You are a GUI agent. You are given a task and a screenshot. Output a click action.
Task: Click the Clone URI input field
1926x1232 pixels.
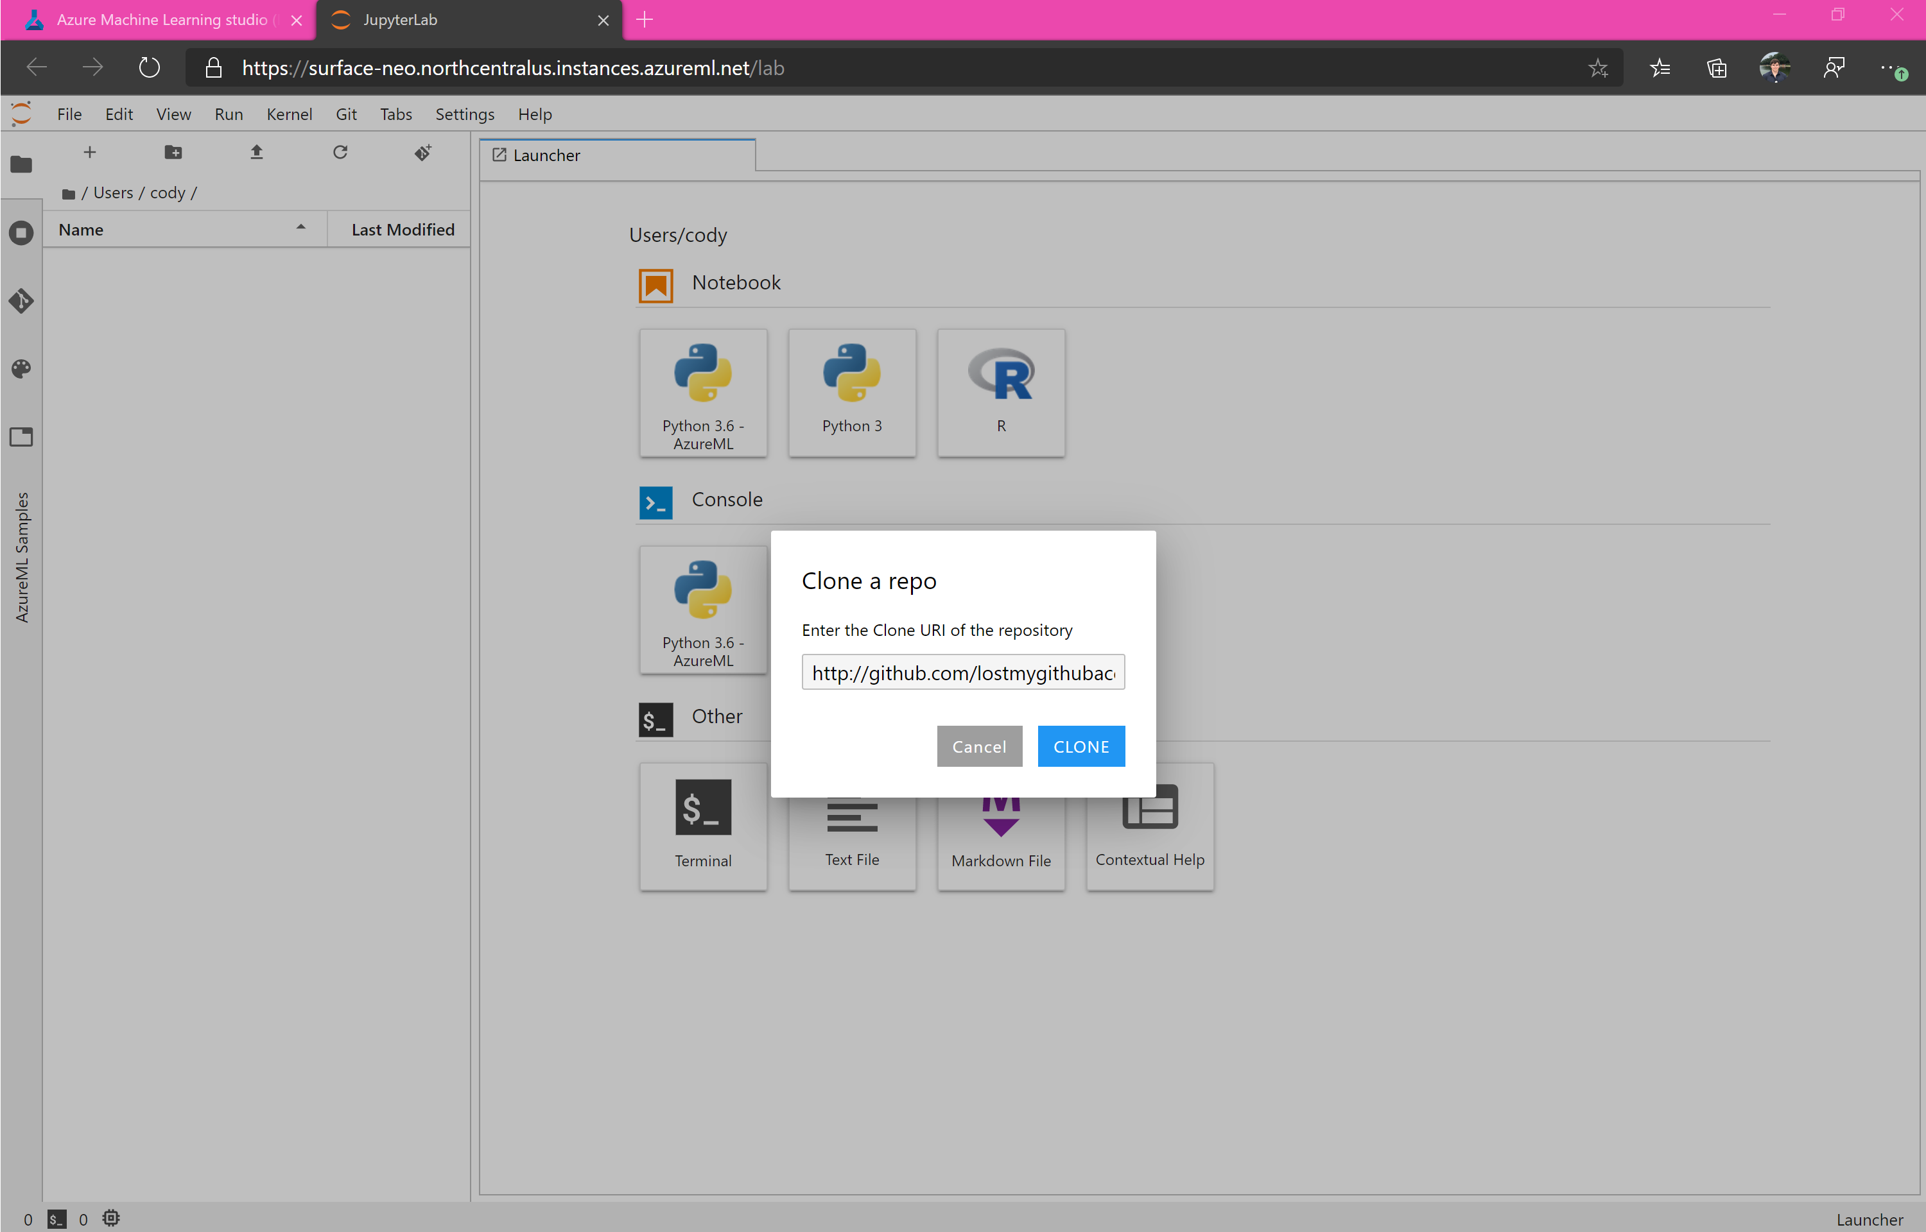pos(962,673)
